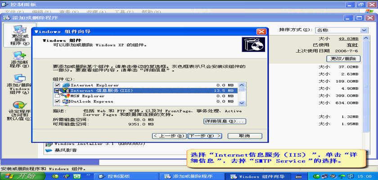The width and height of the screenshot is (378, 180).
Task: Switch to 添加或删除程序 taskbar button
Action: (x=191, y=176)
